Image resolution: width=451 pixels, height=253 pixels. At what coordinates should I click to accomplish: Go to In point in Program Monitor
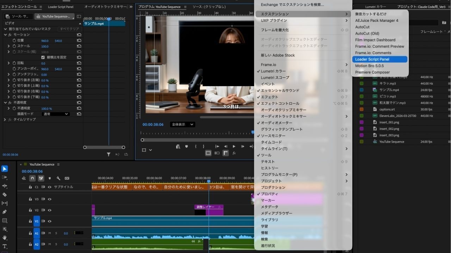tap(217, 147)
